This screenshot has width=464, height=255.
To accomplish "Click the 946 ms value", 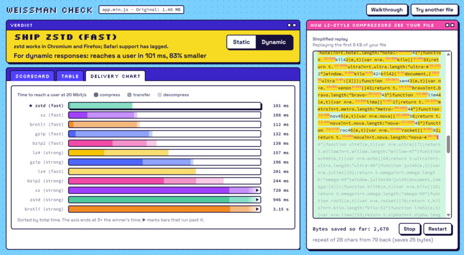I will click(281, 200).
